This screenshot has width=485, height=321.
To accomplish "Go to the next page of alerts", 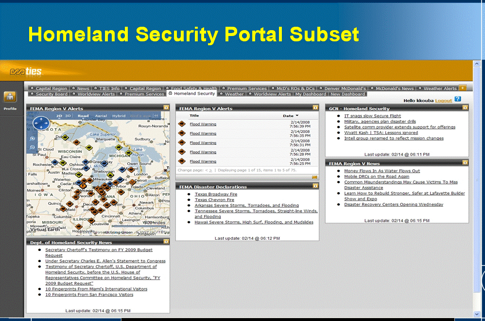I will tap(210, 170).
